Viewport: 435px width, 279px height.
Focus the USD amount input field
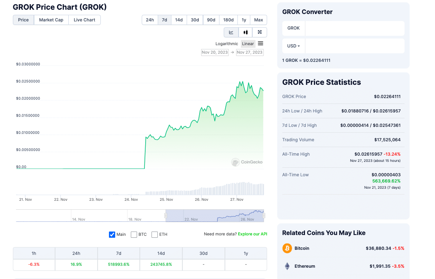click(x=355, y=46)
